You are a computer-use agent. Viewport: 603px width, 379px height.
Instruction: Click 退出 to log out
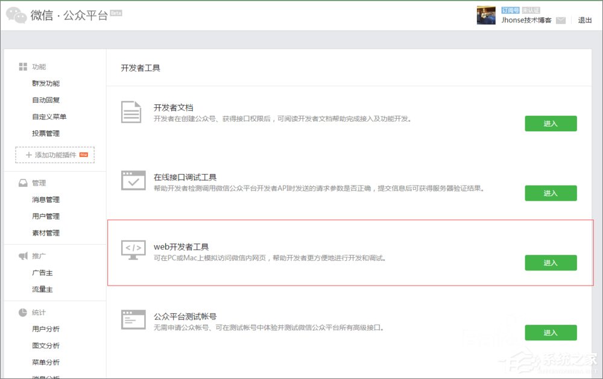[584, 20]
